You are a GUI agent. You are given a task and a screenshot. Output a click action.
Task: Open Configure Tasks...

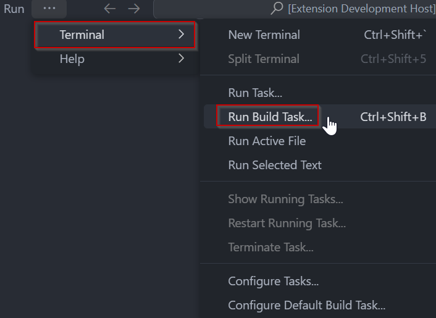point(273,282)
